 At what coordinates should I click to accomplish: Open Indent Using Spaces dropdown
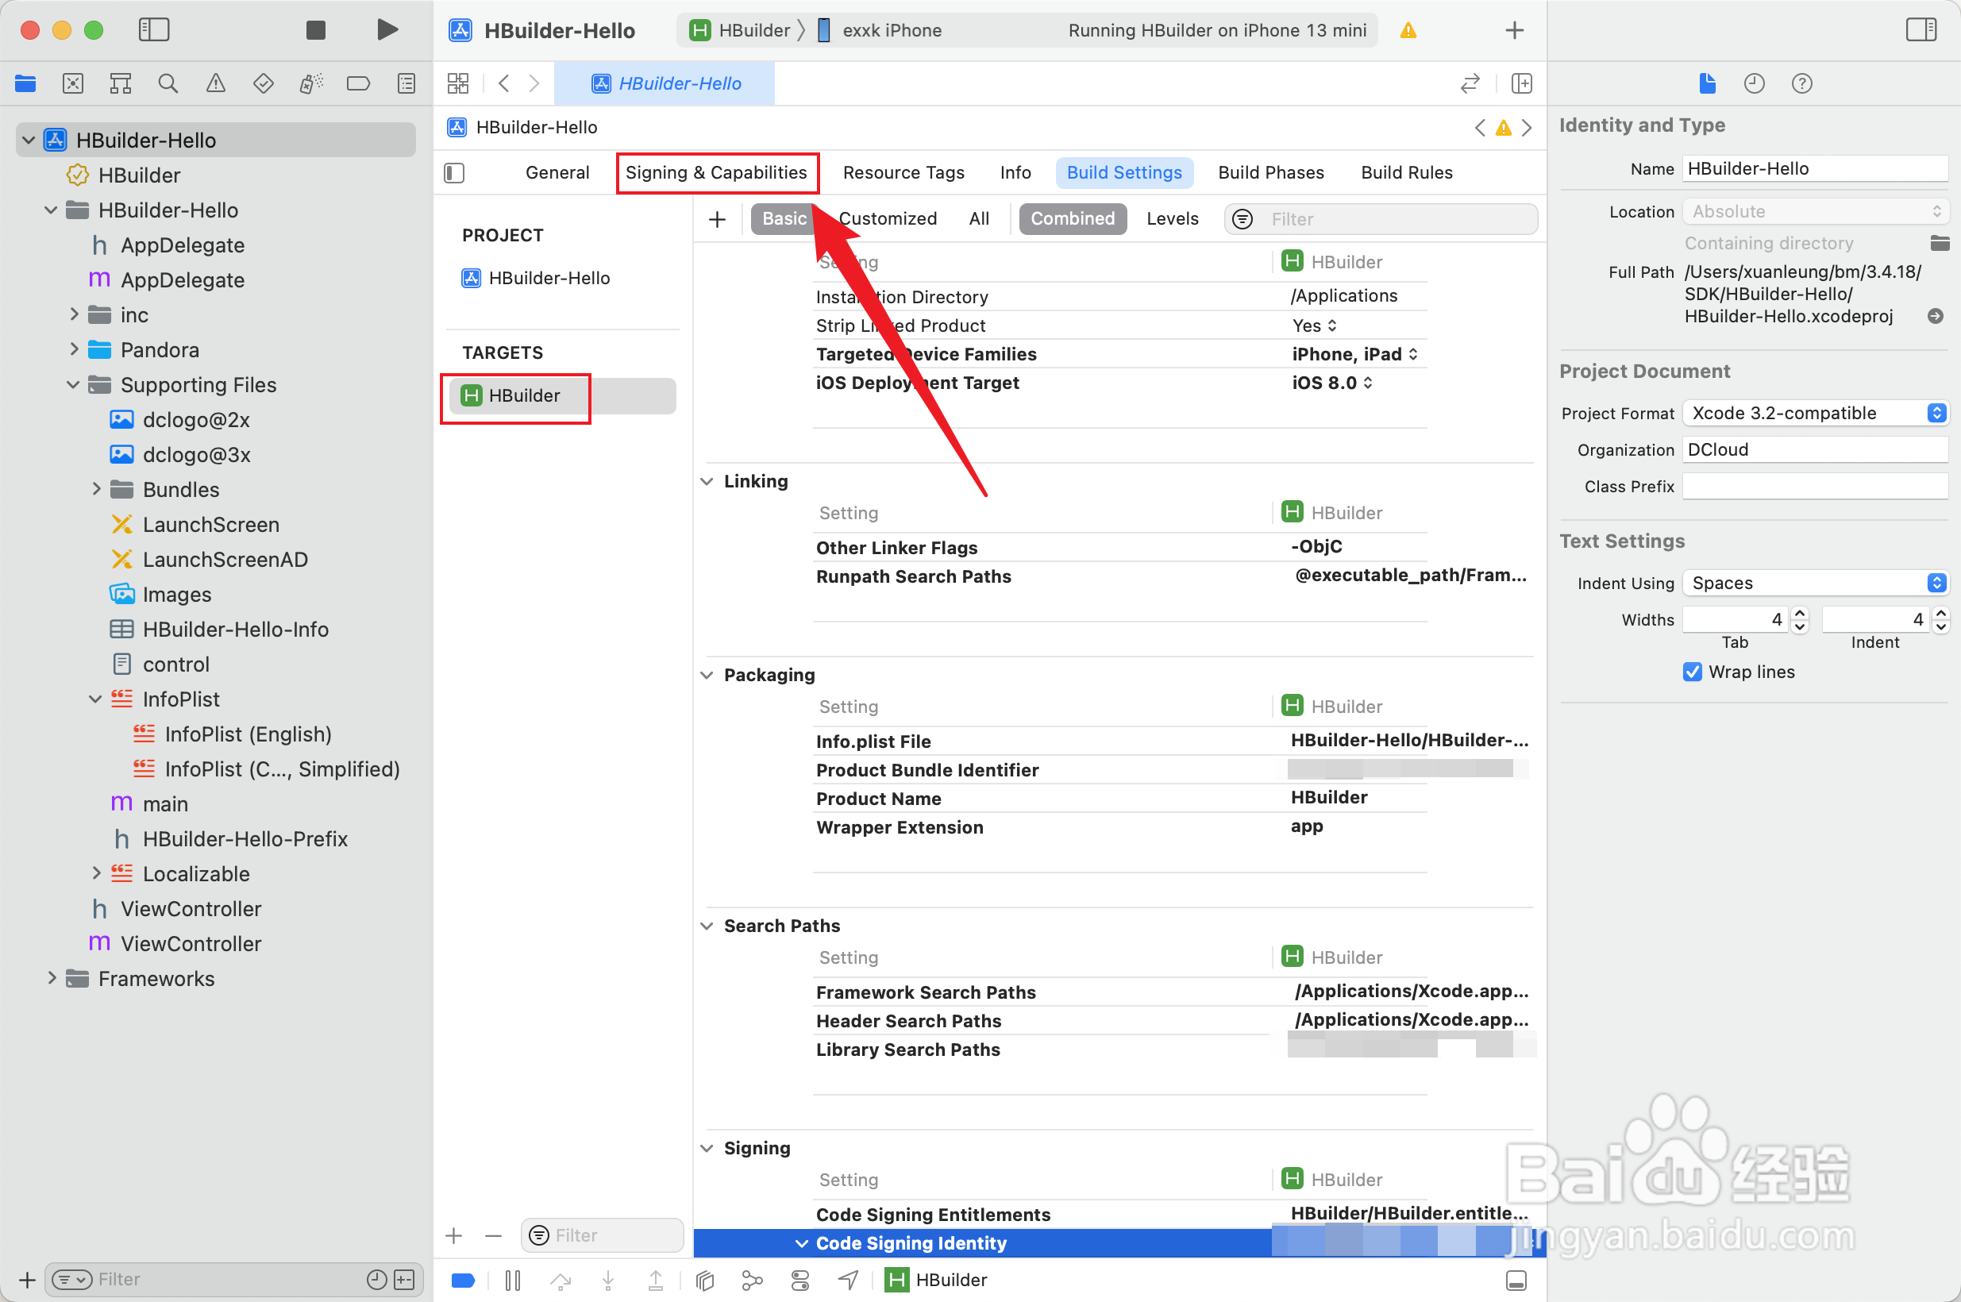[x=1815, y=583]
